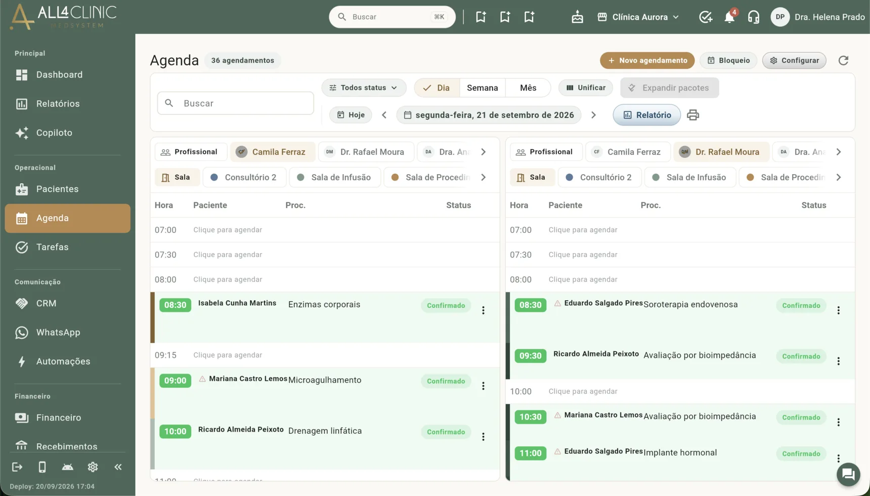Image resolution: width=870 pixels, height=496 pixels.
Task: Jump to today with Hoje button
Action: (351, 115)
